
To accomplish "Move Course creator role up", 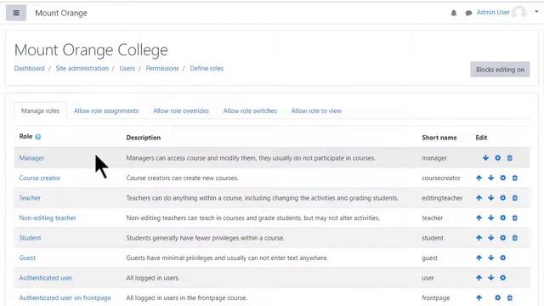I will tap(479, 178).
